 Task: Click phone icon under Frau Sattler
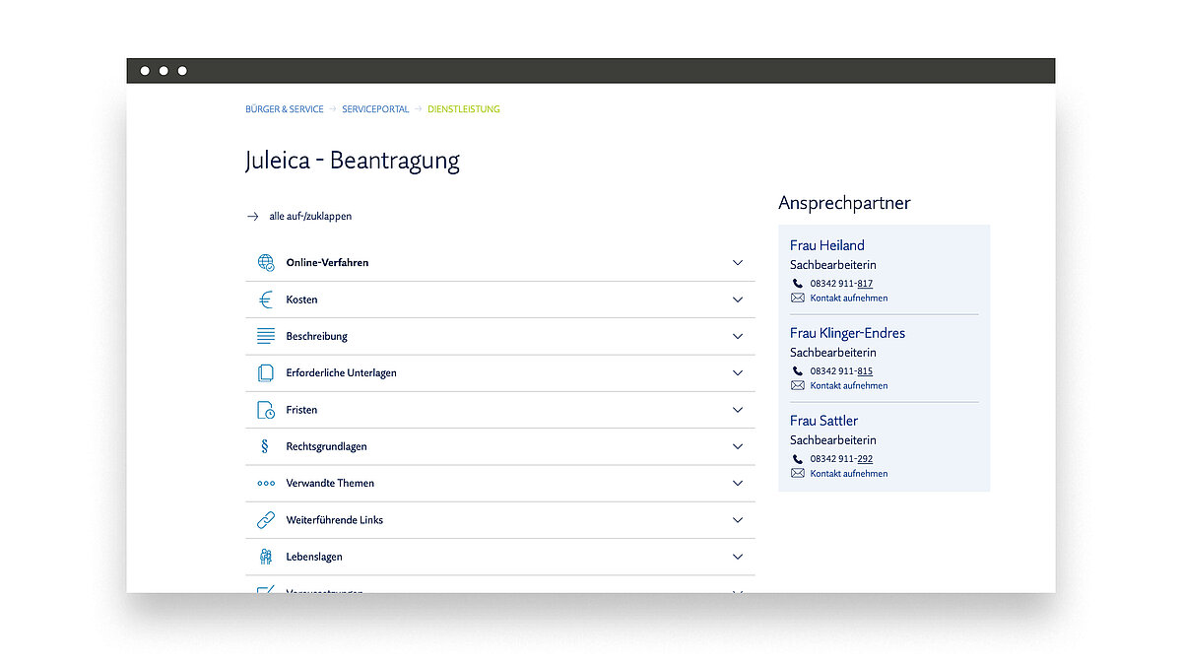coord(798,459)
